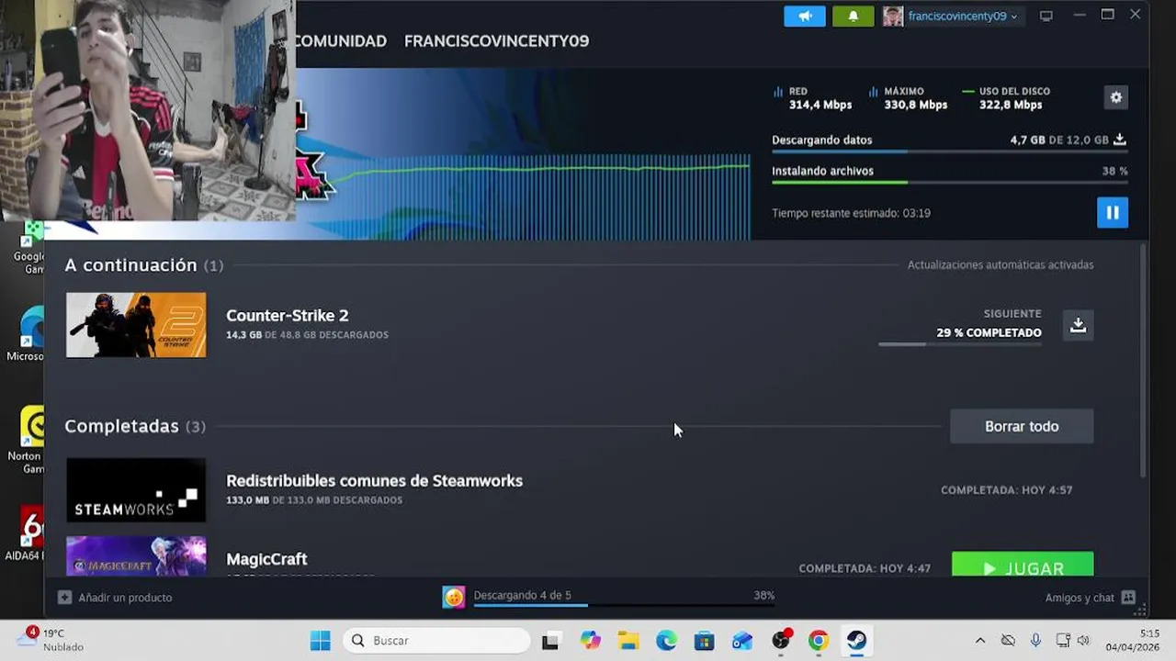This screenshot has width=1176, height=661.
Task: Click the plus icon beside Añadir un producto
Action: coord(64,598)
